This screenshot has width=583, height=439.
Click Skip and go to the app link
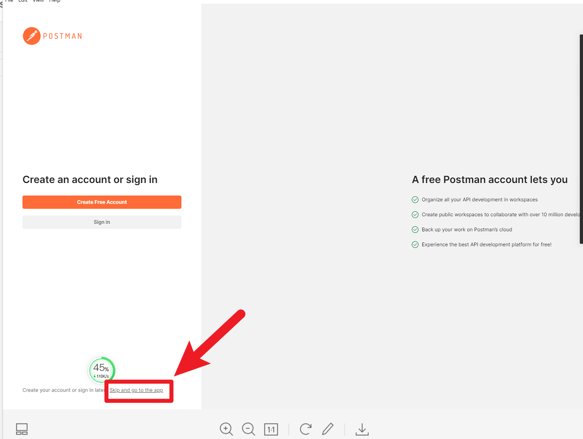pos(136,390)
